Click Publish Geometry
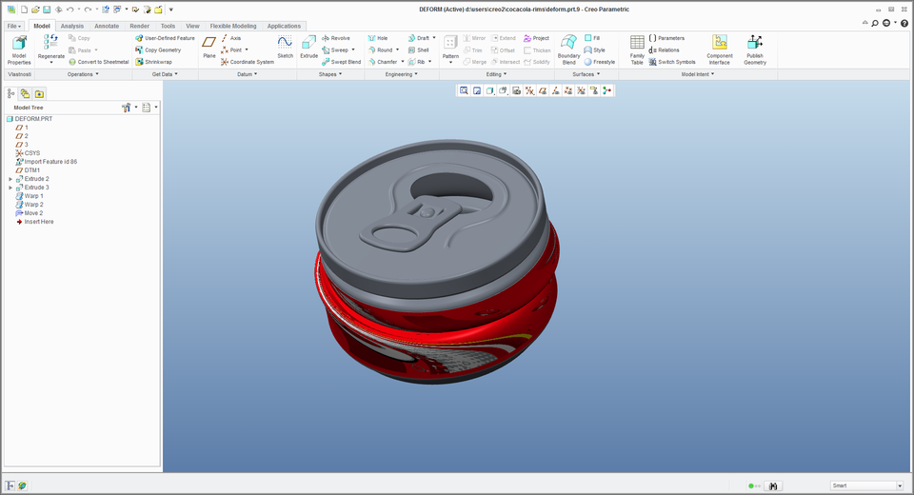Screen dimensions: 914x495 tap(755, 49)
